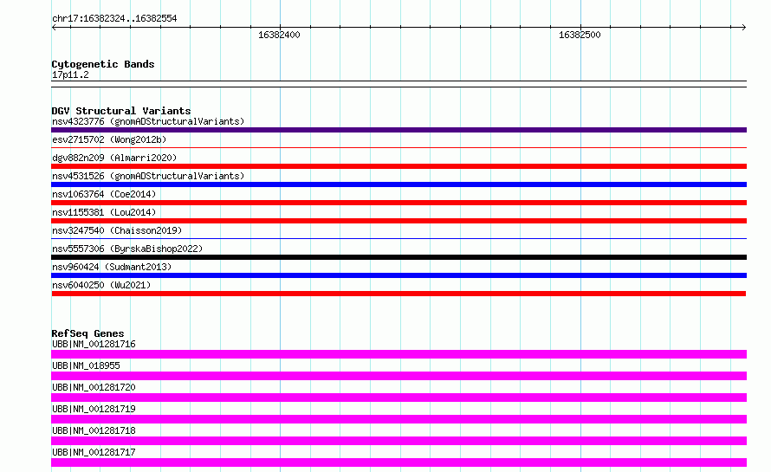Click the 16382400 ruler coordinate
The height and width of the screenshot is (472, 771).
click(x=279, y=35)
